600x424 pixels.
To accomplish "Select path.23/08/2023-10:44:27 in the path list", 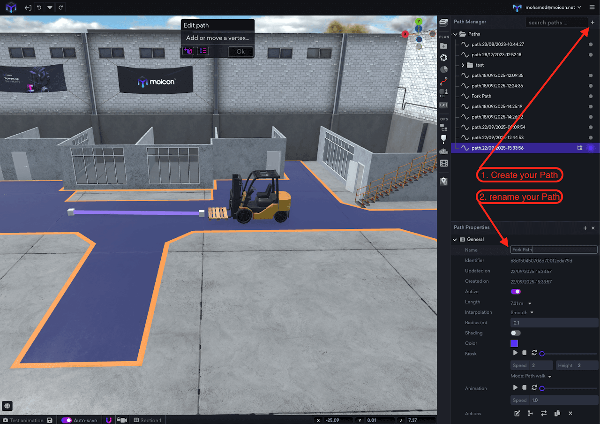I will click(x=497, y=45).
